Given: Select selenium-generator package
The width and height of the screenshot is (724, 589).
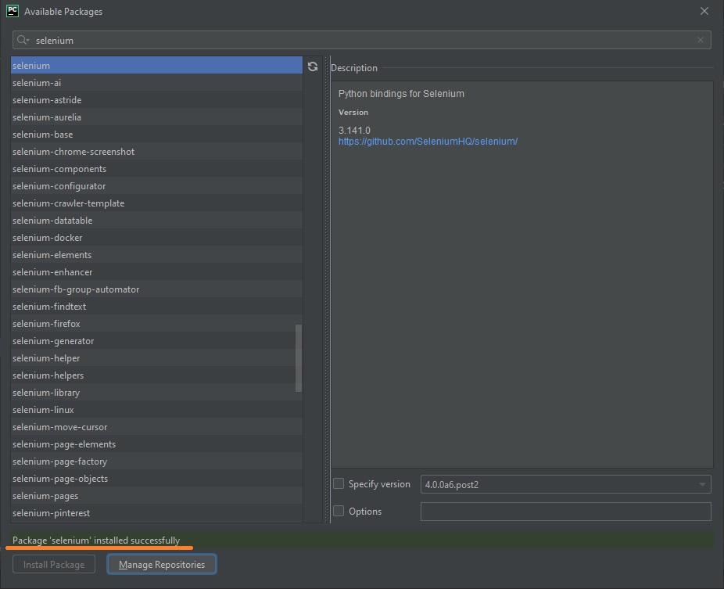Looking at the screenshot, I should coord(156,341).
